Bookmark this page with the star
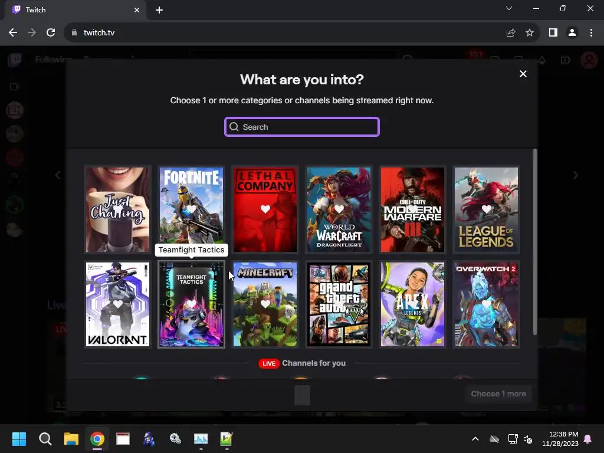Image resolution: width=604 pixels, height=453 pixels. pyautogui.click(x=530, y=33)
